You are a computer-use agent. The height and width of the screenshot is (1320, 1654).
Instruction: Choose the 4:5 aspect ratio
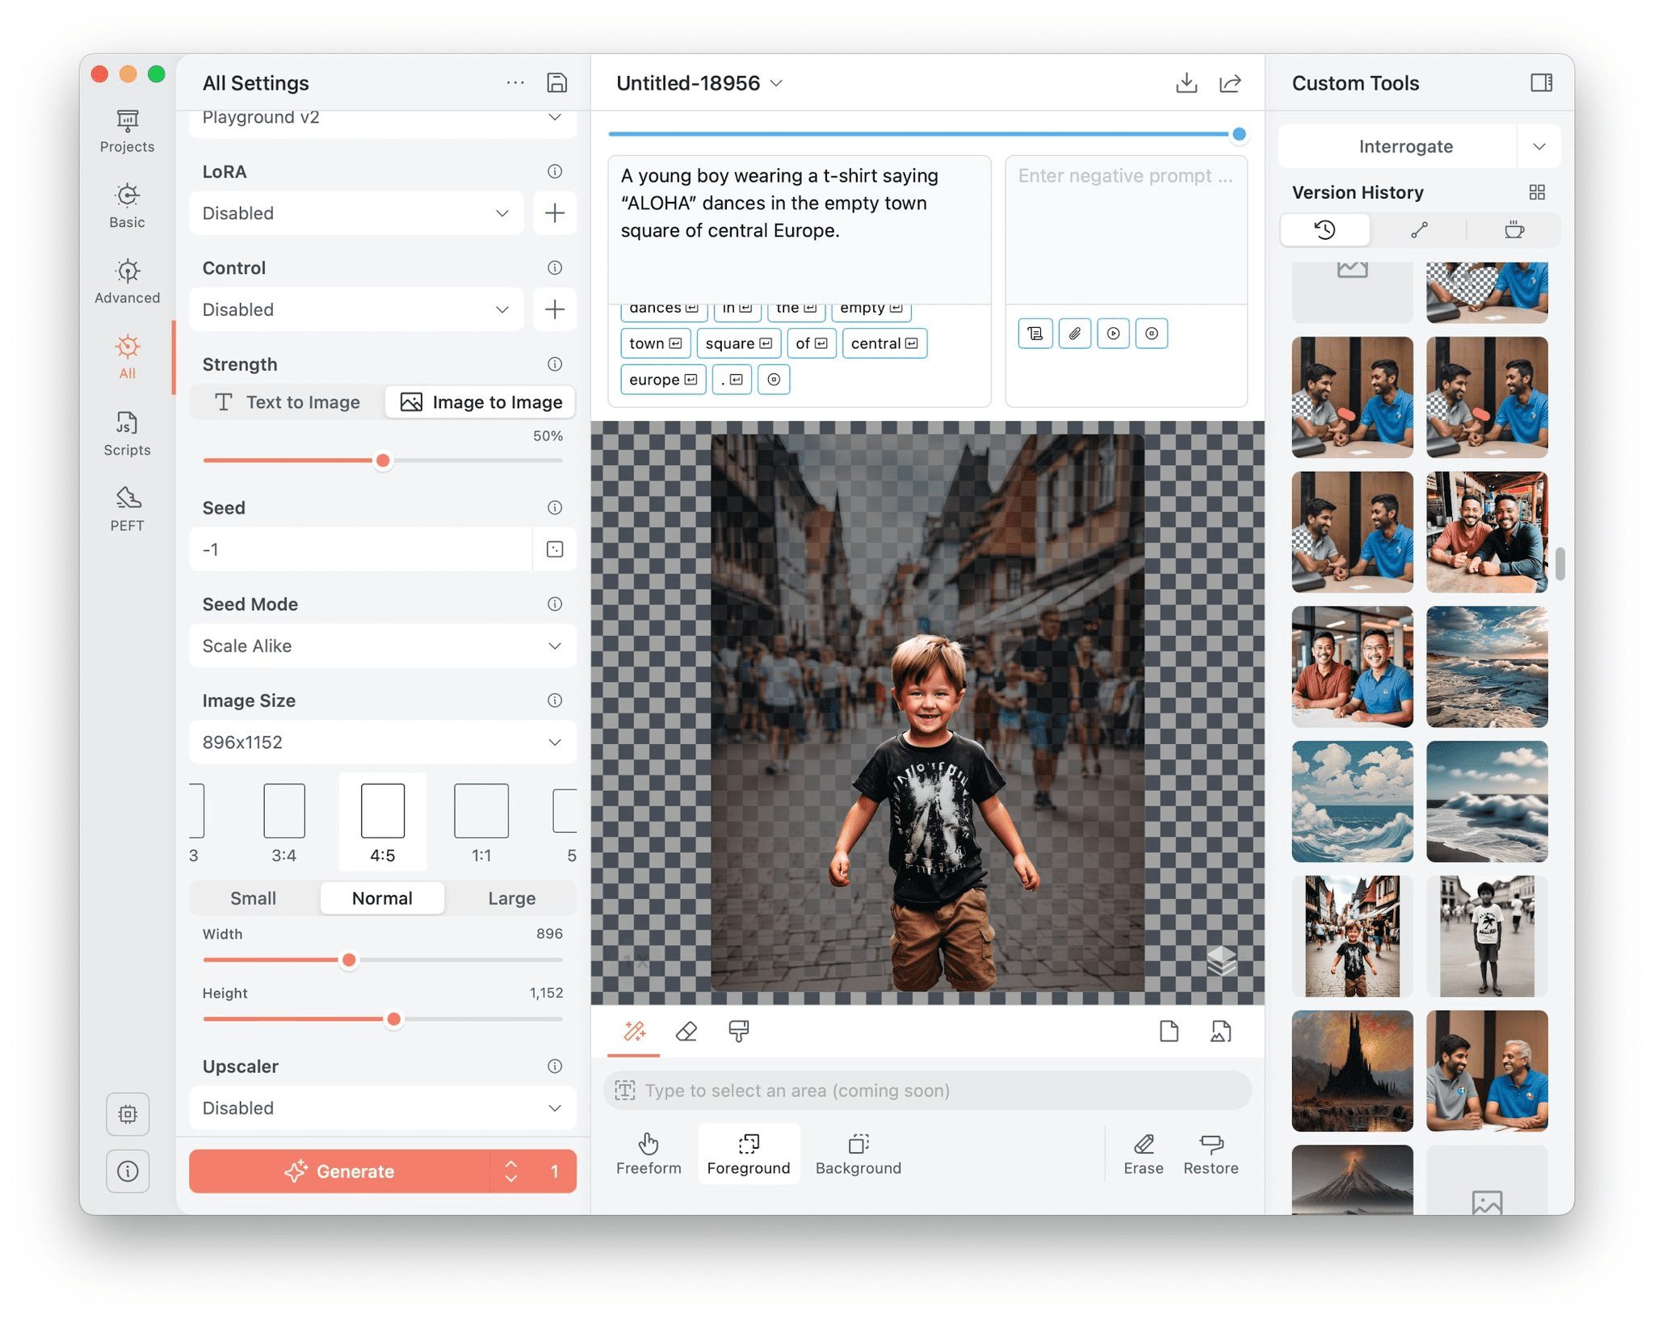382,822
